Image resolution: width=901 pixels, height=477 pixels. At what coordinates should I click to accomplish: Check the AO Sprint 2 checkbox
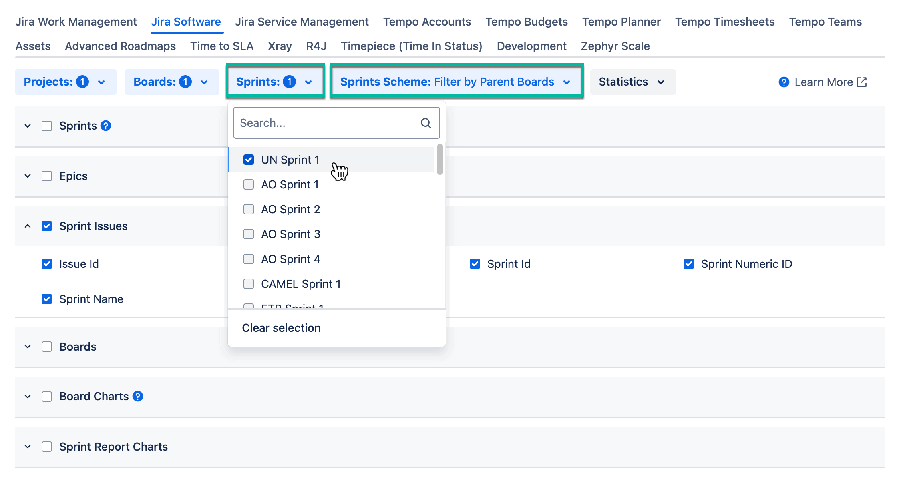point(248,209)
